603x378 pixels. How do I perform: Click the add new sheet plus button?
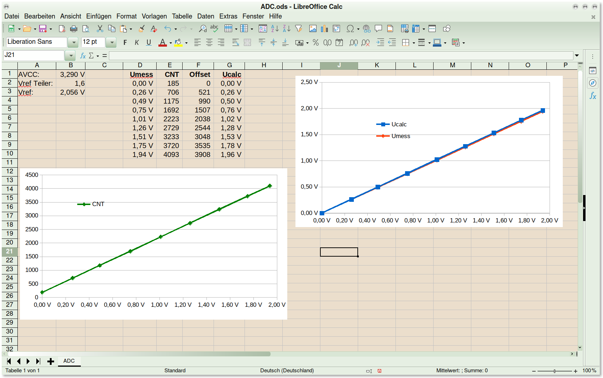[x=51, y=361]
